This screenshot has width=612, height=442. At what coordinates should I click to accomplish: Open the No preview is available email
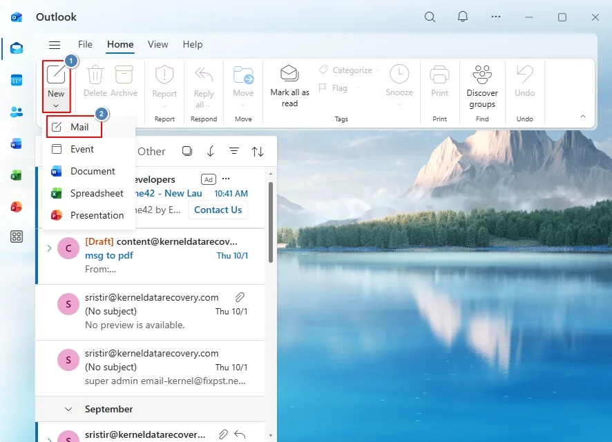point(151,312)
